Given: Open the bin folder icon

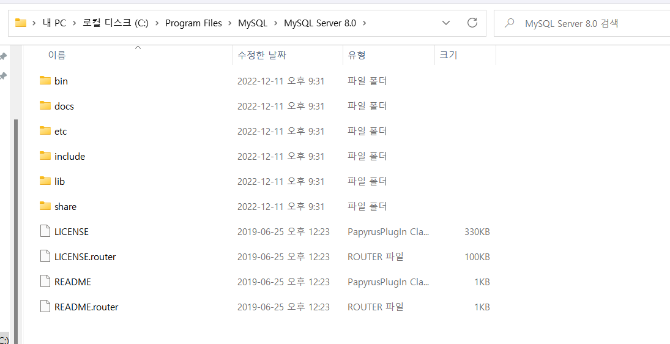Looking at the screenshot, I should [x=45, y=81].
